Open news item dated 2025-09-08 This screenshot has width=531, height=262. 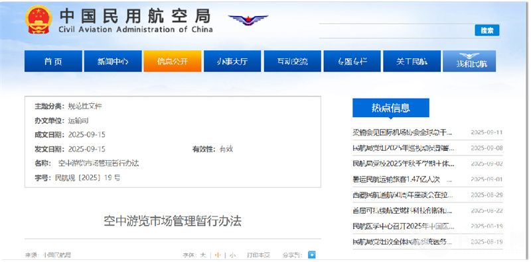click(x=403, y=148)
